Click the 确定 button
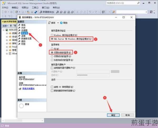Viewport: 158px width, 128px height. click(113, 115)
